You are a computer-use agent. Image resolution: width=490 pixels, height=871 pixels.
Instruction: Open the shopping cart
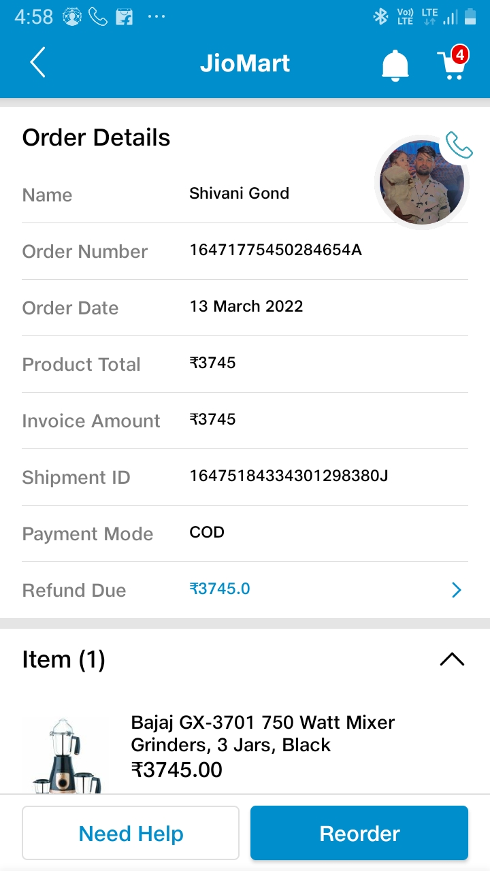(x=451, y=66)
